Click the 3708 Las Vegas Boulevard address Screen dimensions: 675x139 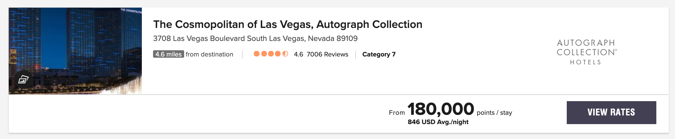(255, 38)
